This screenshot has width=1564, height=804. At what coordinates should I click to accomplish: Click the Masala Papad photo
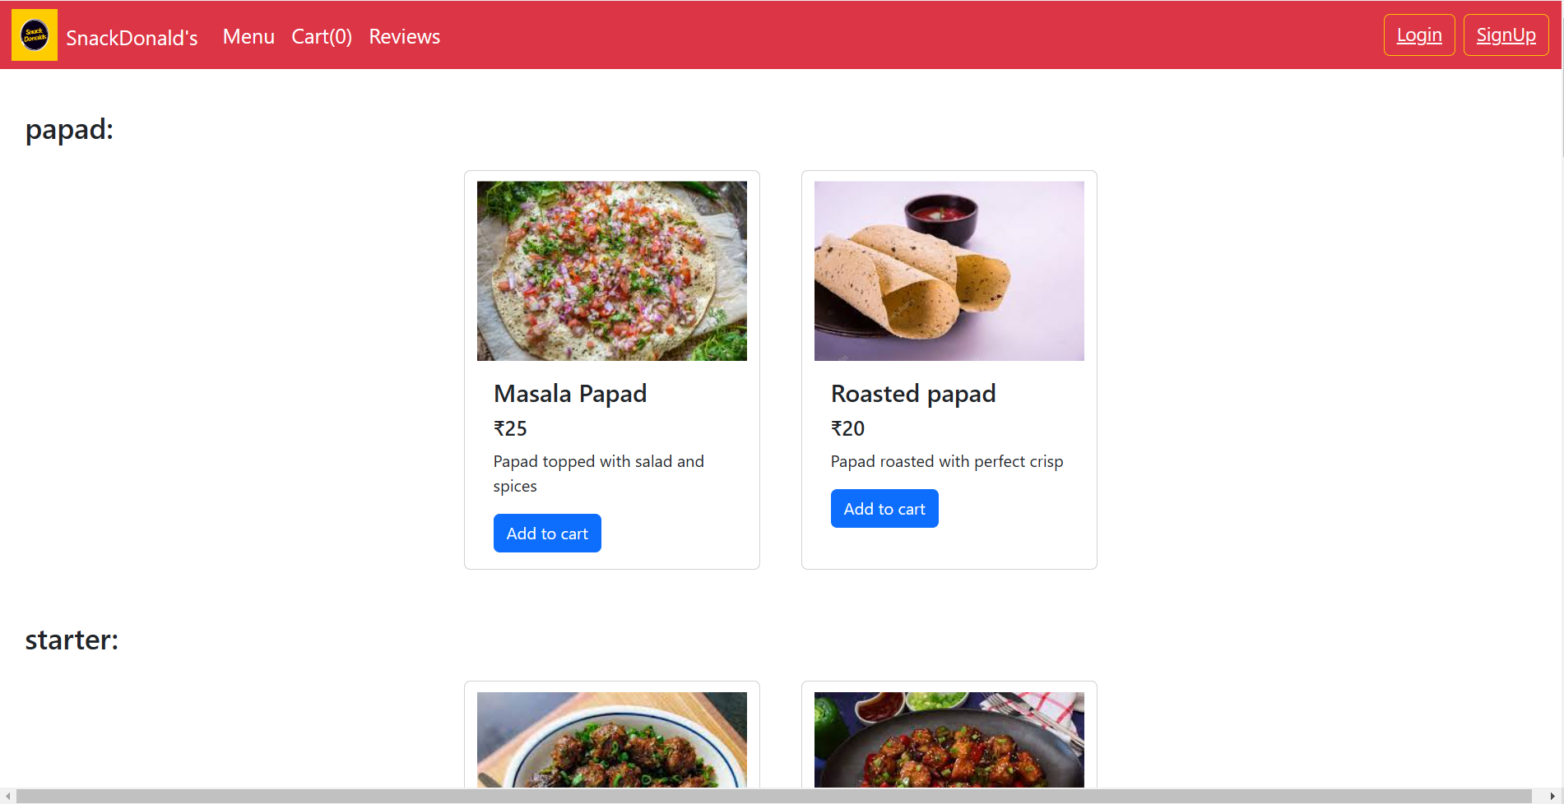[x=612, y=270]
